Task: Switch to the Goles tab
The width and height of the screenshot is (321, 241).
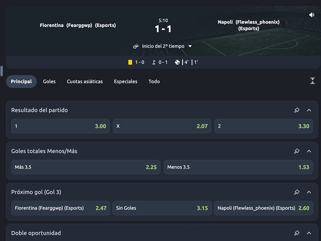Action: 49,82
